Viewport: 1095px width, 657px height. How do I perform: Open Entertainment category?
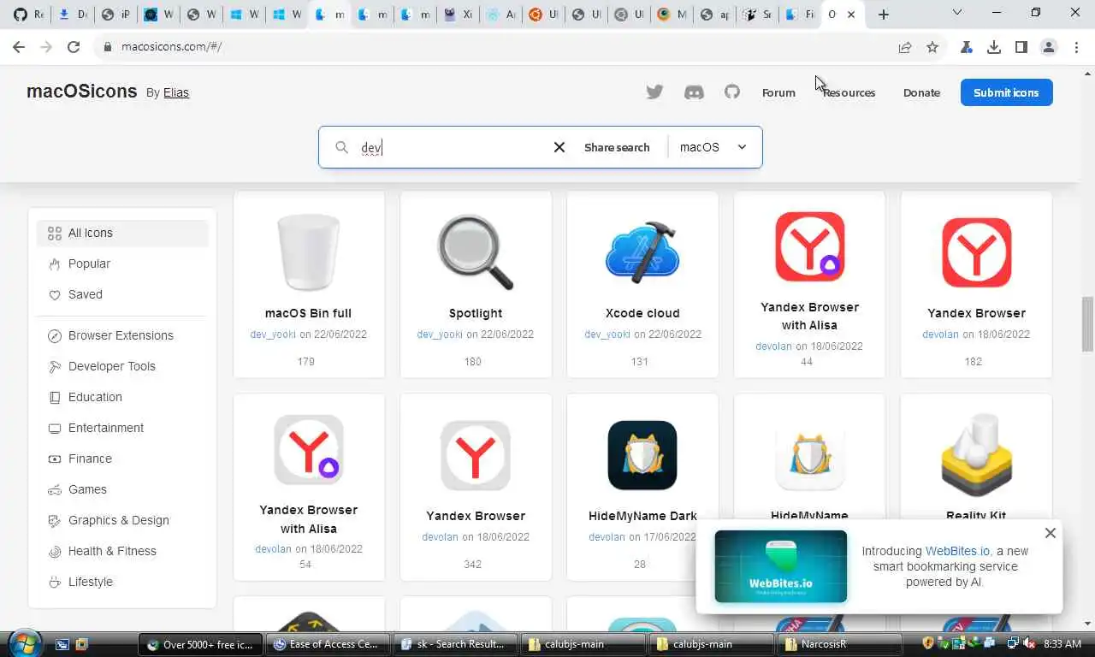click(122, 428)
